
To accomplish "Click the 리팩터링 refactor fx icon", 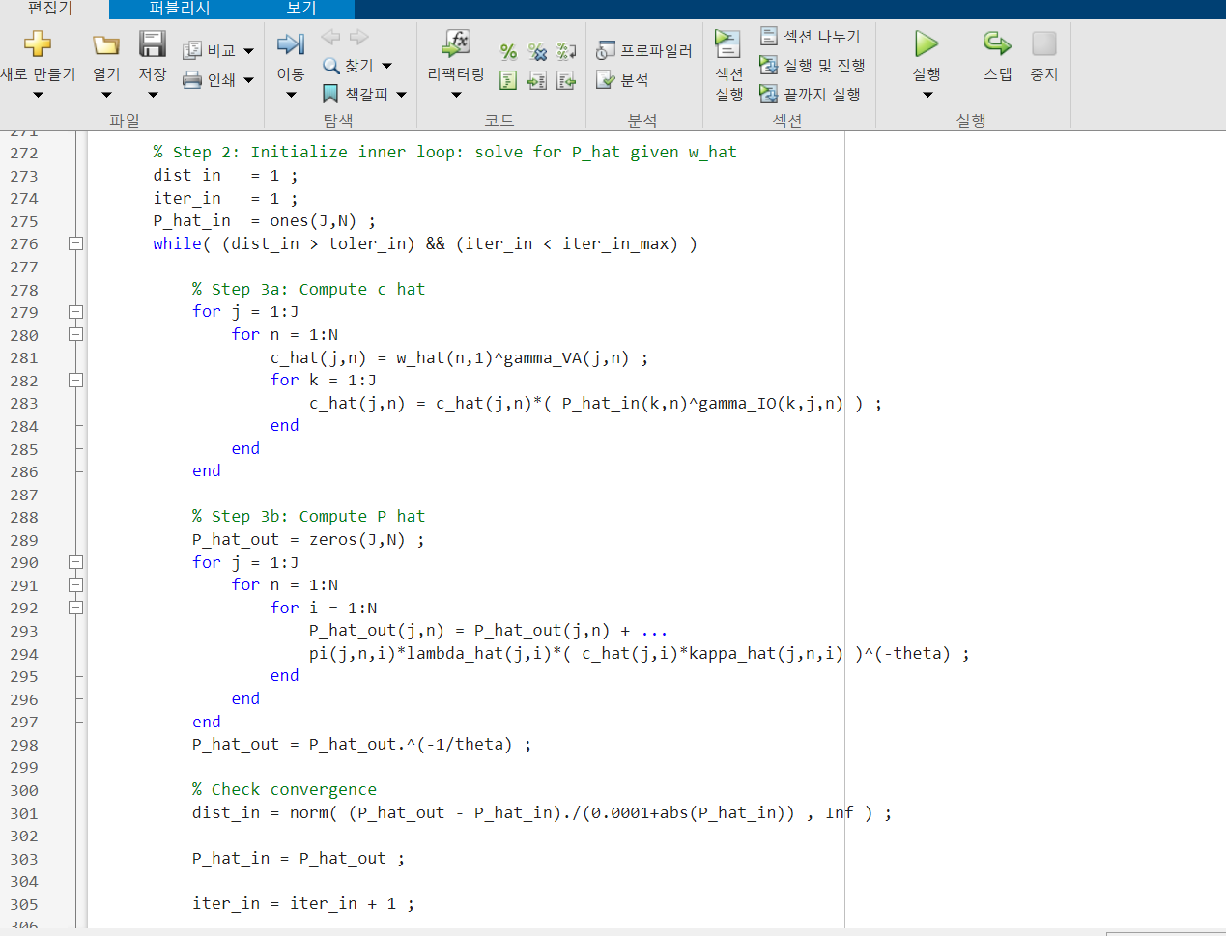I will click(x=456, y=43).
